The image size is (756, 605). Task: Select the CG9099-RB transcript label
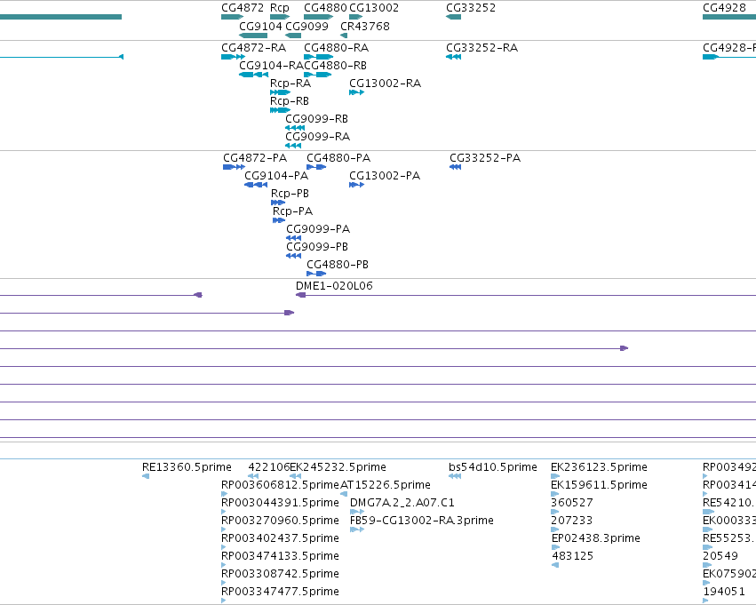pyautogui.click(x=317, y=118)
